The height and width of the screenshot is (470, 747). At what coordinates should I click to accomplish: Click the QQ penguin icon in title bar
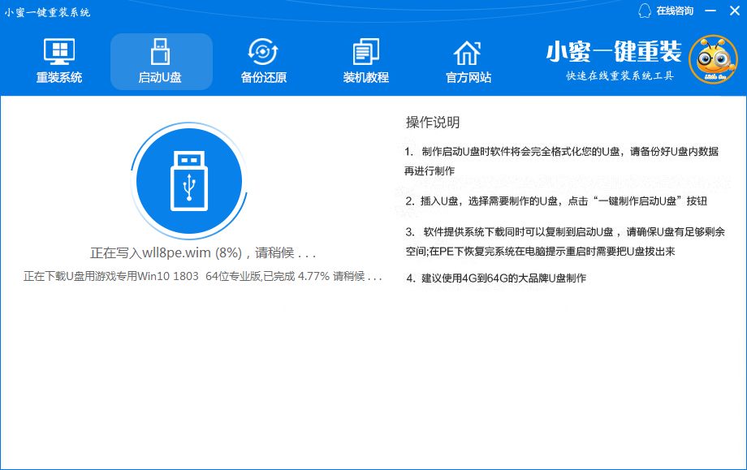coord(646,11)
